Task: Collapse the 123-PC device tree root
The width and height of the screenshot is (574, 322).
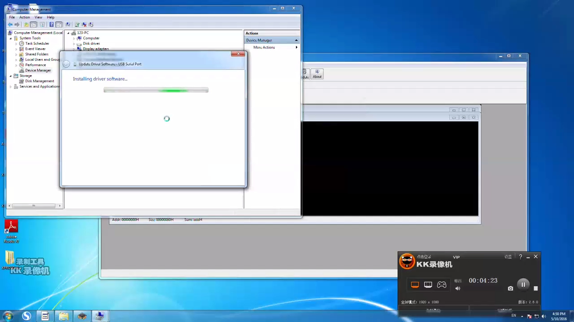Action: click(x=69, y=33)
